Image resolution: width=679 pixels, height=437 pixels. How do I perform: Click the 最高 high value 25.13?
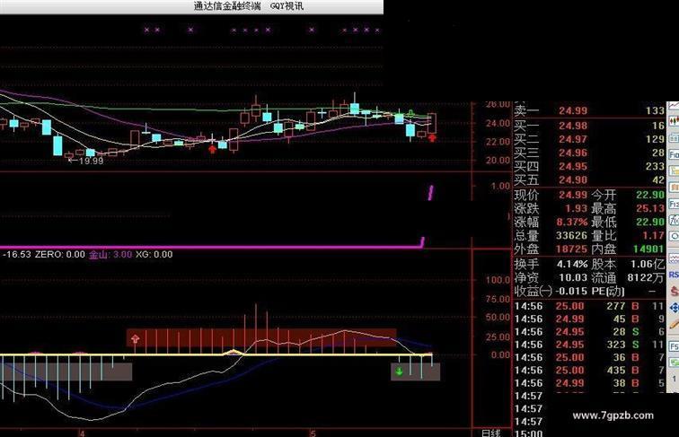click(x=650, y=208)
